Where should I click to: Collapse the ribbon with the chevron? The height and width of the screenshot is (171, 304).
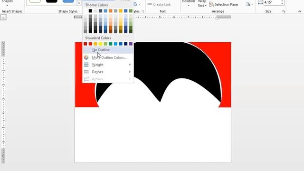pos(300,11)
